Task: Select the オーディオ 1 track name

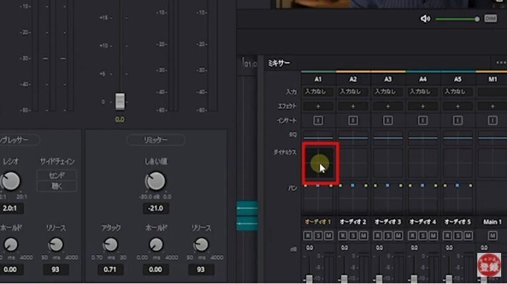Action: click(x=318, y=222)
